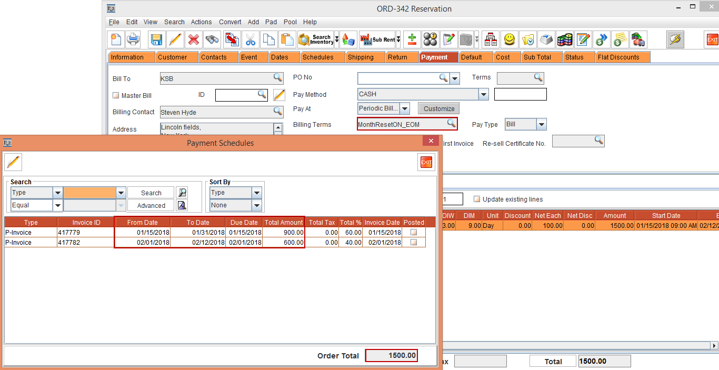Image resolution: width=719 pixels, height=370 pixels.
Task: Click the Advanced search button
Action: tap(151, 206)
